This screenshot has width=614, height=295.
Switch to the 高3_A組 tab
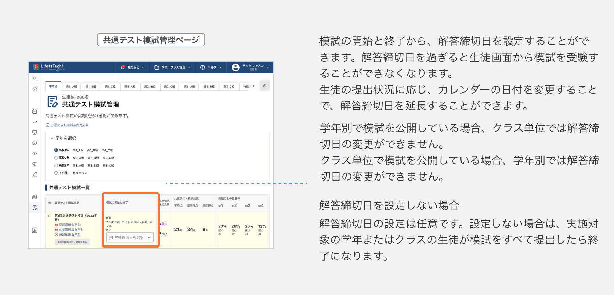point(189,87)
